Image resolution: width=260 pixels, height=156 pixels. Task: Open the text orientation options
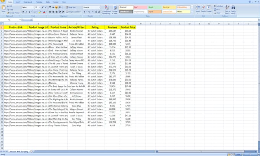[x=60, y=7]
